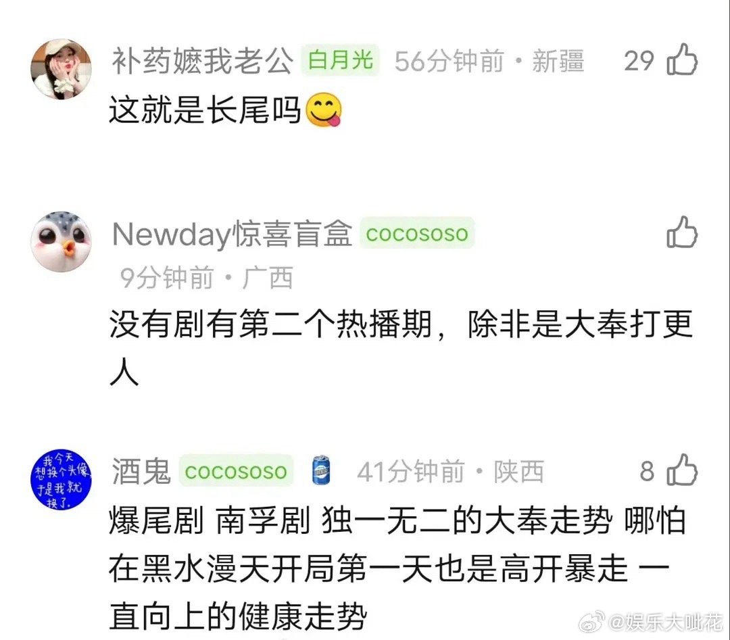Open username 补药嬷我老公 profile
The height and width of the screenshot is (640, 730).
coord(203,61)
